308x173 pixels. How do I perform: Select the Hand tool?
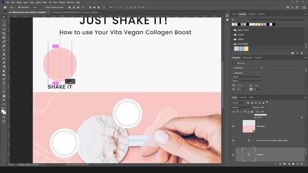point(4,96)
